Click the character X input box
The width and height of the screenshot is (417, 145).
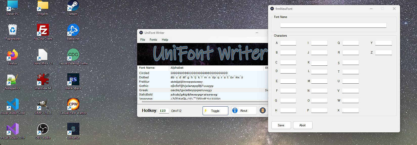point(350,110)
